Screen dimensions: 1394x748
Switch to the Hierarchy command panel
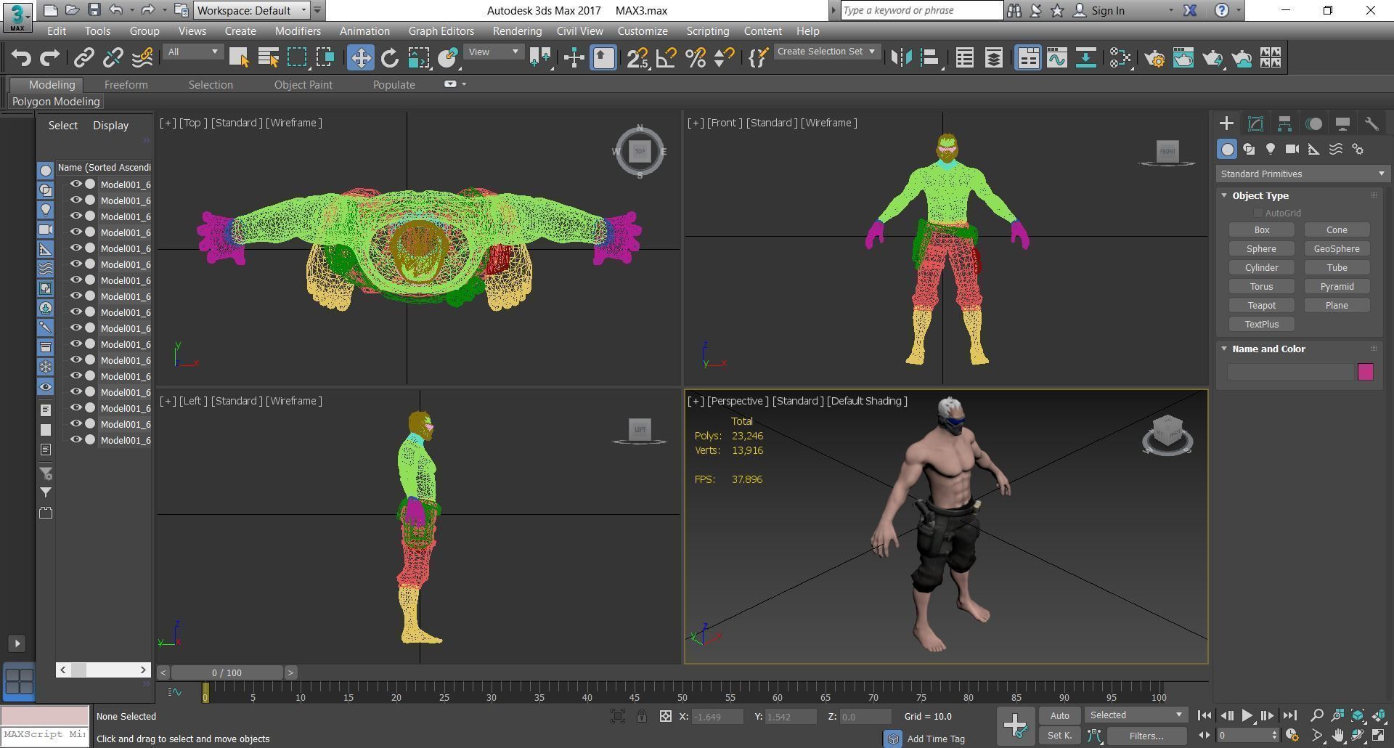(1284, 123)
